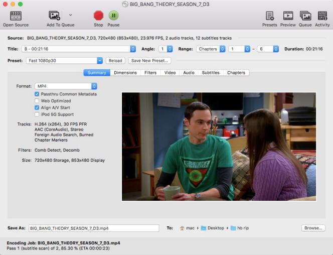Open the Preset dropdown showing Fast 1080p30

click(x=64, y=61)
